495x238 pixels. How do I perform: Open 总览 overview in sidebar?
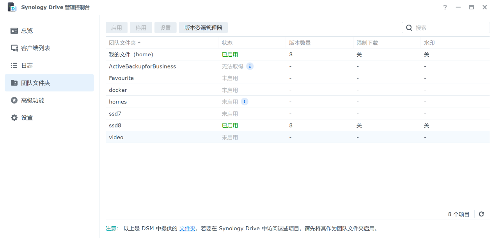coord(27,31)
